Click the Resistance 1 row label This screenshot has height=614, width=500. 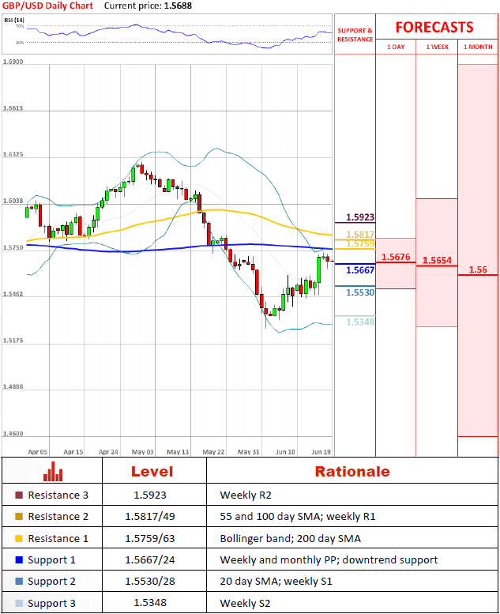click(58, 539)
